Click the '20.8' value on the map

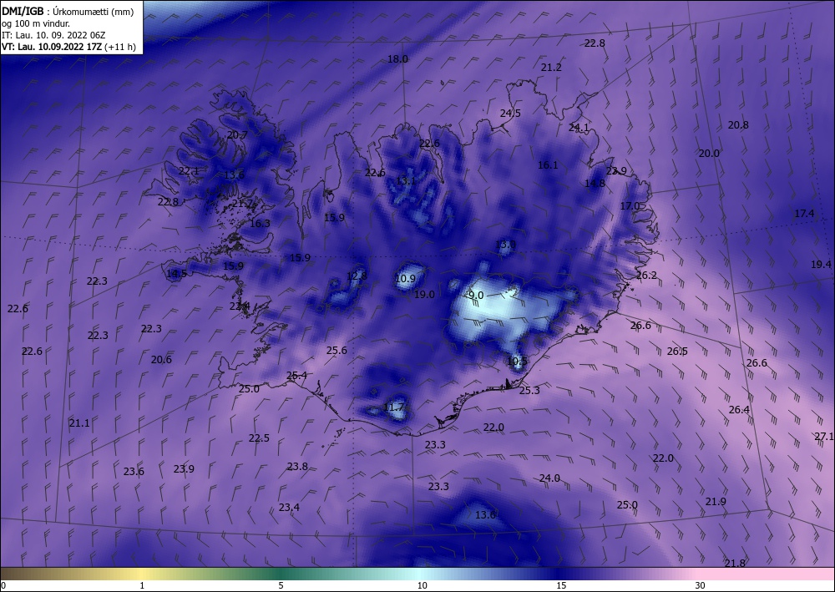pyautogui.click(x=738, y=125)
